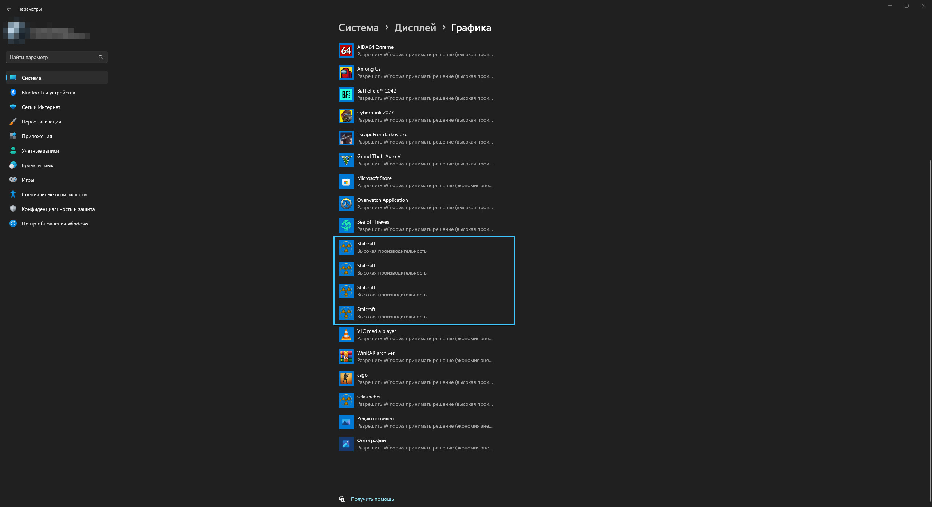Click the Получить помощь help icon

pyautogui.click(x=342, y=499)
